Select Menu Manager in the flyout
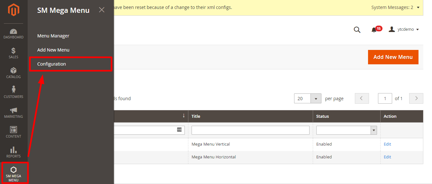 point(53,36)
